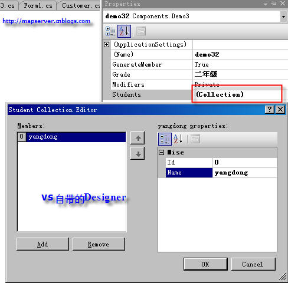Edit the Id value 0

[x=245, y=162]
